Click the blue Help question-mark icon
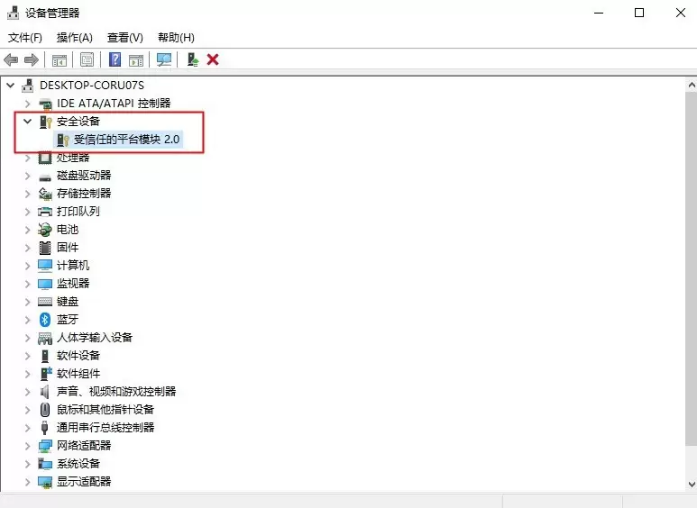The width and height of the screenshot is (697, 508). tap(115, 59)
